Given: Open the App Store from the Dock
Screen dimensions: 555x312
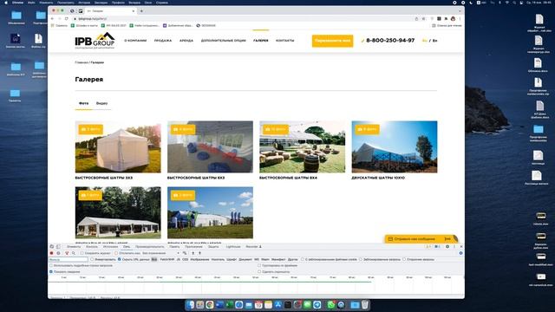Looking at the screenshot, I should coord(278,304).
